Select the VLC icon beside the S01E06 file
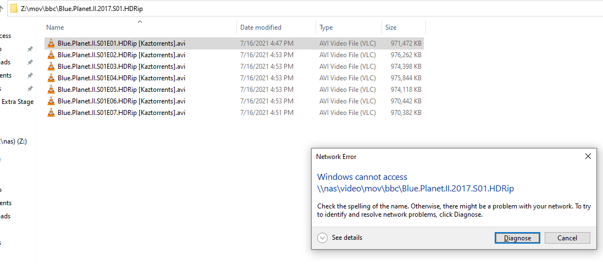 [51, 101]
